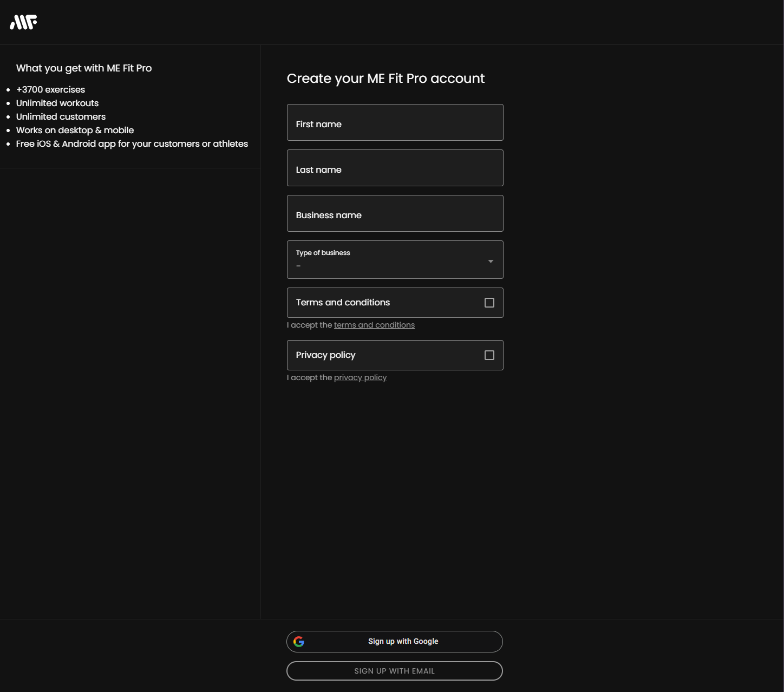Check the Privacy policy checkbox
This screenshot has height=692, width=784.
489,355
